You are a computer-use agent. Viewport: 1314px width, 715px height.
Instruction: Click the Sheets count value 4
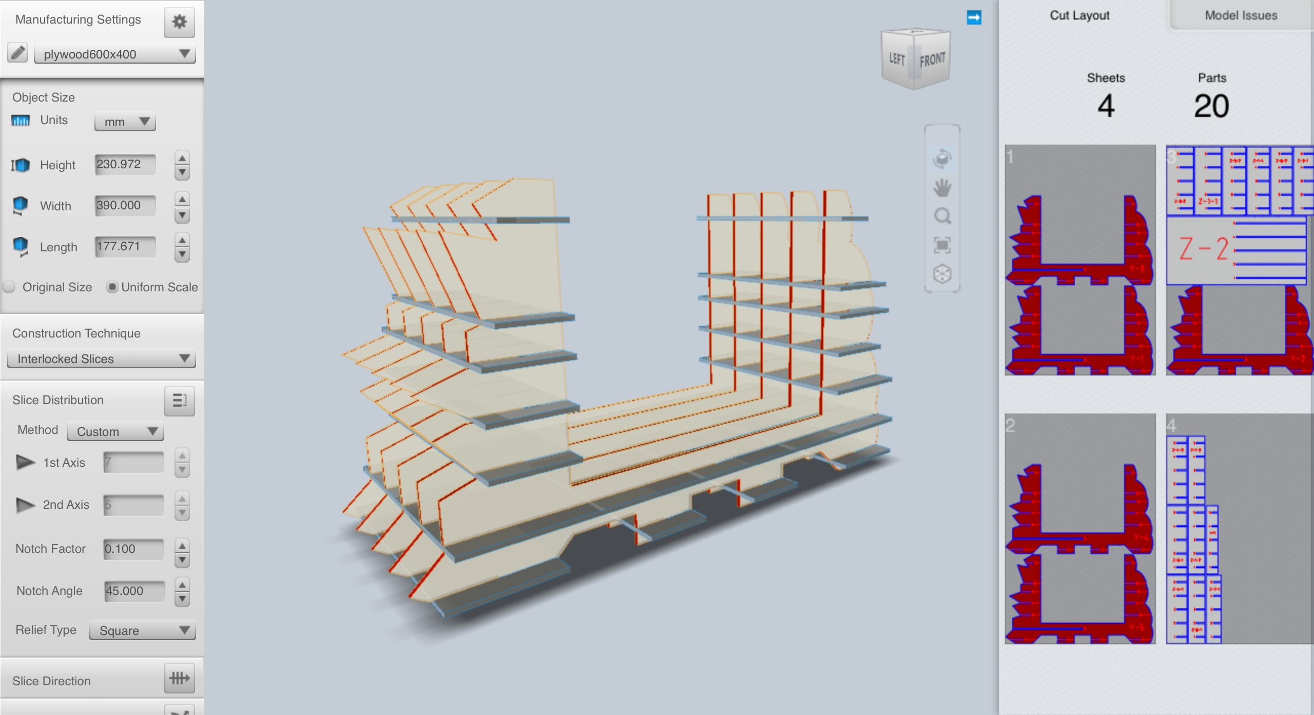coord(1106,106)
